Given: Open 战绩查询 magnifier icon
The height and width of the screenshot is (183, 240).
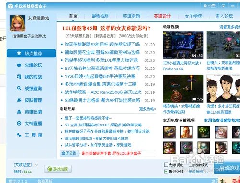Looking at the screenshot, I should click(19, 88).
